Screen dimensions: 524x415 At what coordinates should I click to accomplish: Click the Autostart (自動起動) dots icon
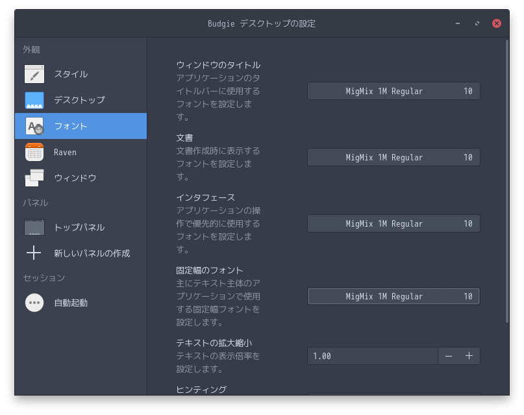pyautogui.click(x=34, y=303)
